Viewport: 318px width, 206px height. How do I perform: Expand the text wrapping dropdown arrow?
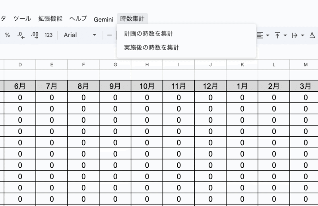pyautogui.click(x=302, y=35)
